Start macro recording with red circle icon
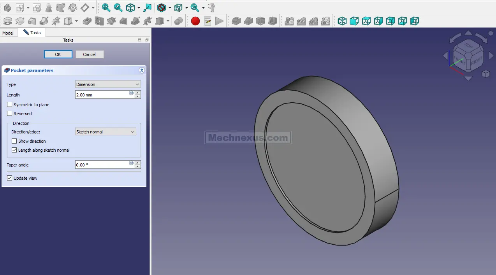Screen dimensions: 496x275 [x=195, y=21]
